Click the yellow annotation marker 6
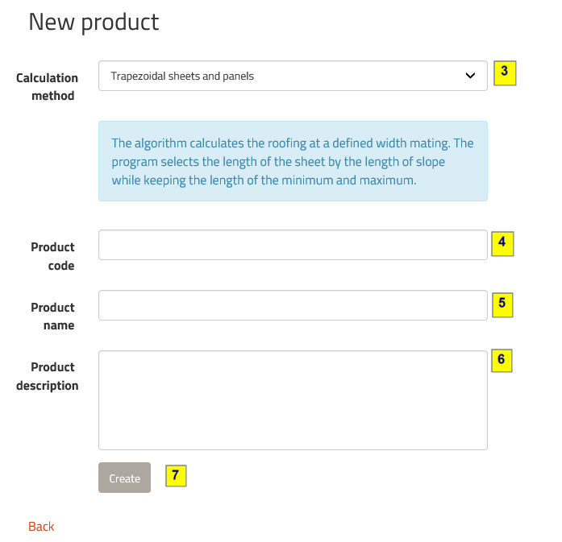Image resolution: width=562 pixels, height=542 pixels. [501, 360]
